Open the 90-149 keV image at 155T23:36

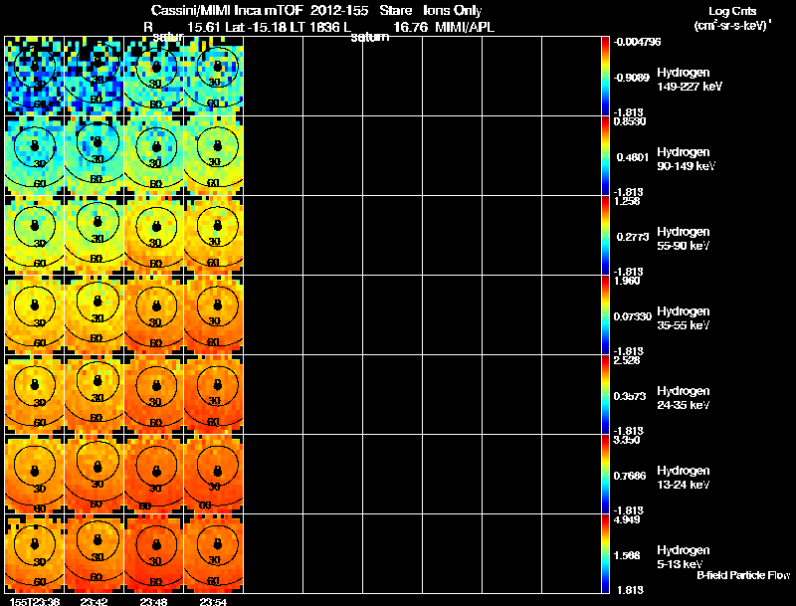pyautogui.click(x=35, y=155)
